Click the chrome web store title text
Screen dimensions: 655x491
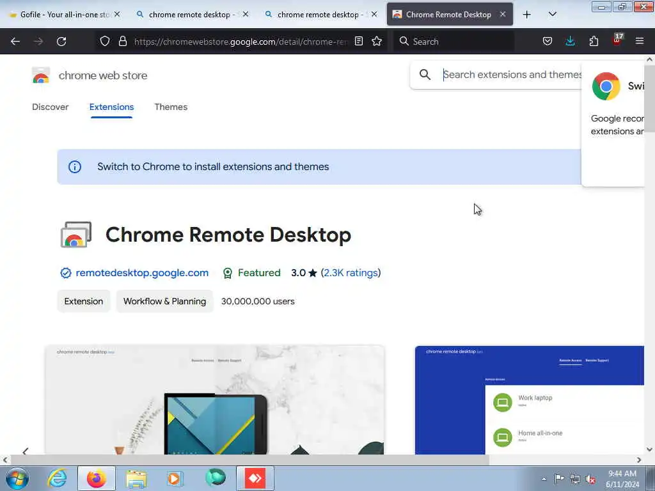click(103, 75)
